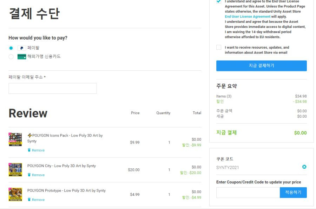The height and width of the screenshot is (209, 316).
Task: Click the trash icon for POLYGON Icons Pack
Action: (x=29, y=150)
